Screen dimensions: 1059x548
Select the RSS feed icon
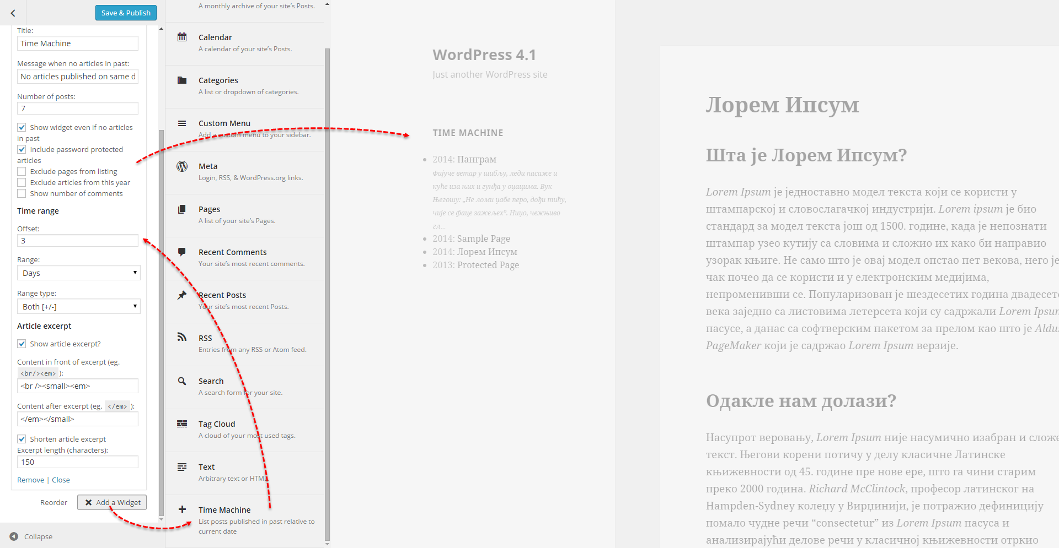pos(182,337)
